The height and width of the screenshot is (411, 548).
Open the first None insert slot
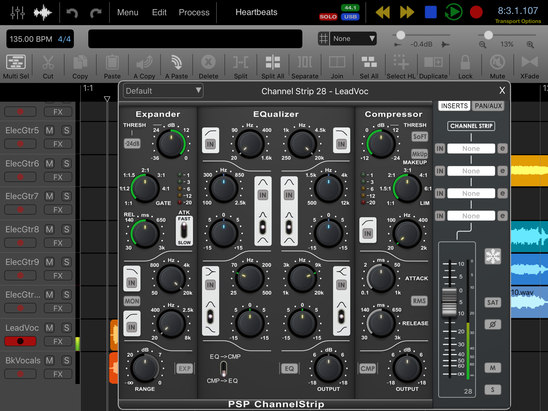[471, 149]
